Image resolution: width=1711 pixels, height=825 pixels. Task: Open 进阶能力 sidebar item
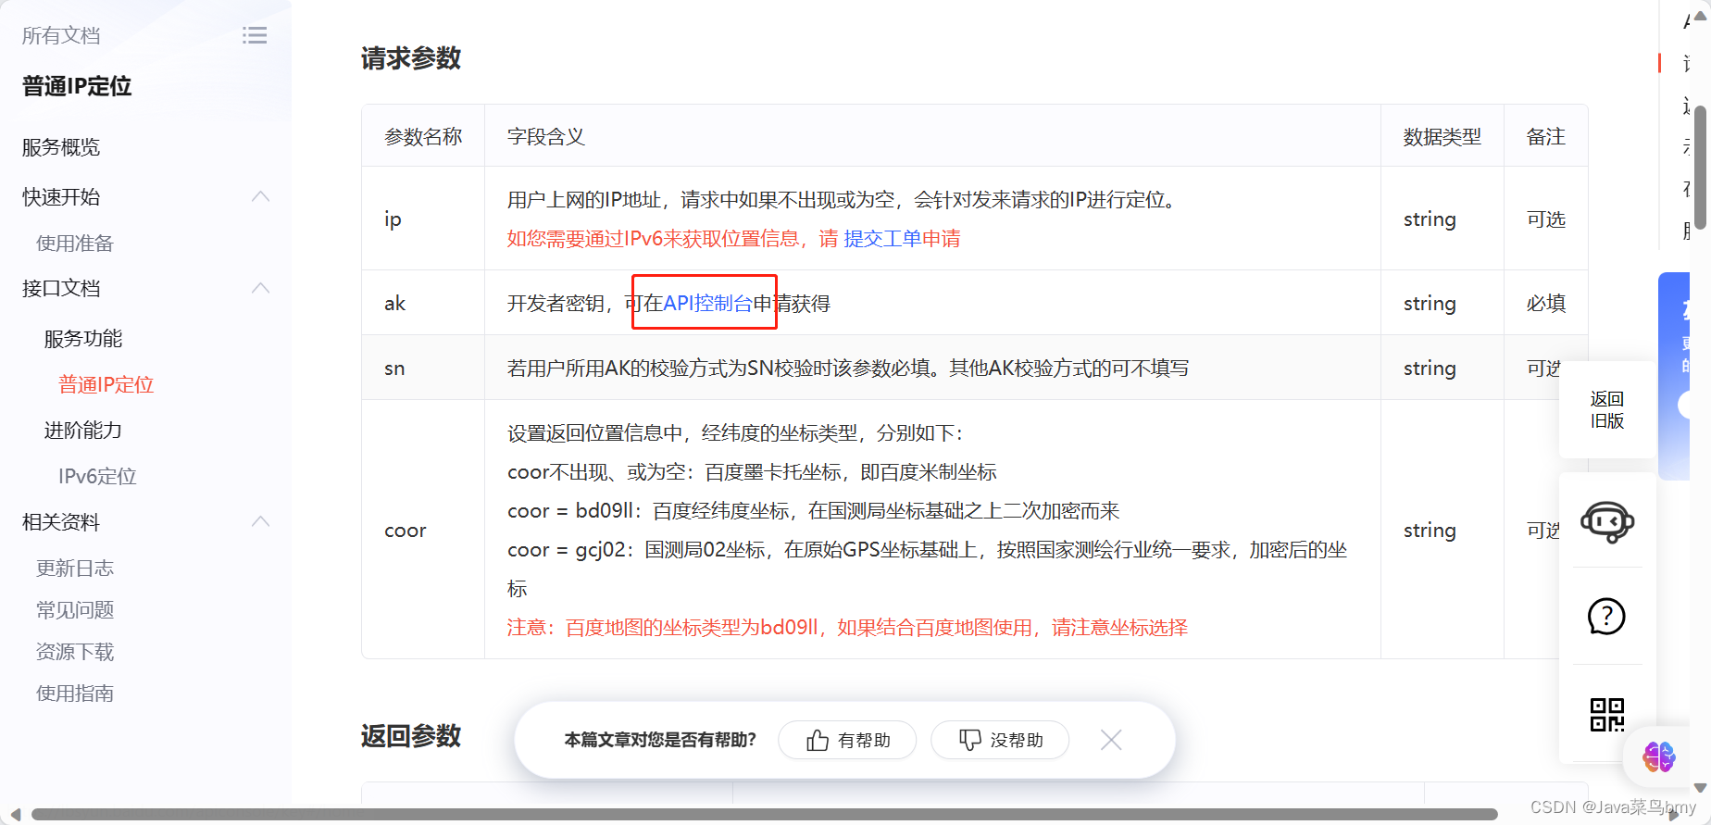[83, 431]
